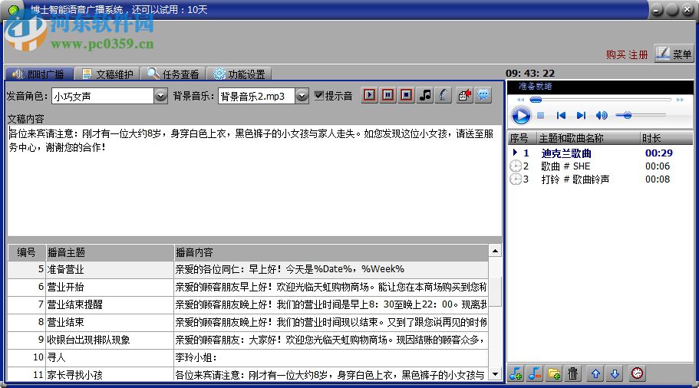Image resolution: width=699 pixels, height=388 pixels.
Task: Click the 小巧女声 voice field
Action: (x=103, y=96)
